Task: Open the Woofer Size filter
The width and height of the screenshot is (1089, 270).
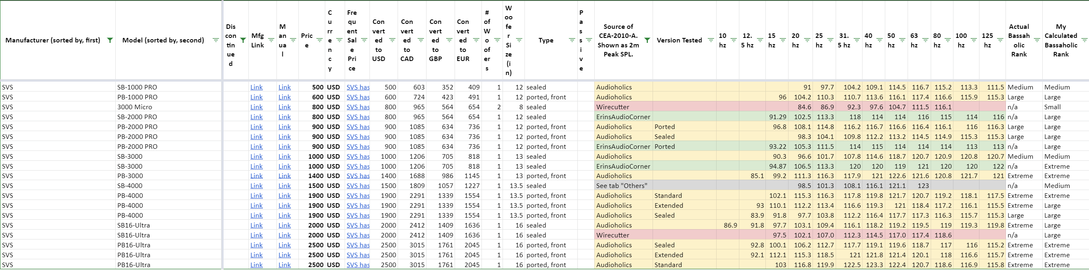Action: coord(519,40)
